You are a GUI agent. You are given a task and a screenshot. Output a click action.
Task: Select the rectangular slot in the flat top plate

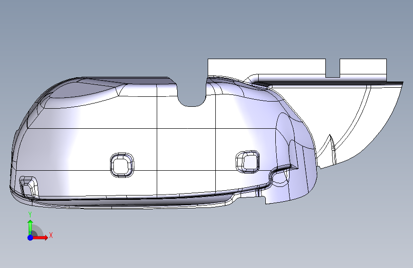[332, 68]
